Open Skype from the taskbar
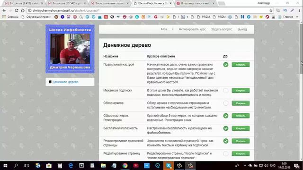This screenshot has width=303, height=170. pos(169,166)
